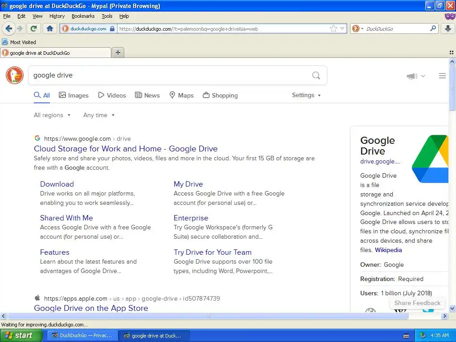Click the Most Visited bookmarks icon
456x342 pixels.
tap(4, 42)
